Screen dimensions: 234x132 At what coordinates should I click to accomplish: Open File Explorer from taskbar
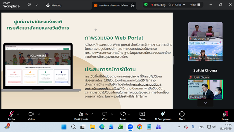(x=92, y=127)
